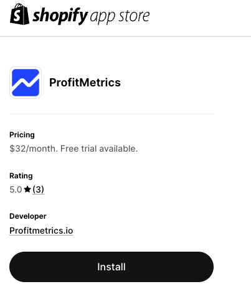The image size is (251, 302).
Task: Click the 5.0 rating score
Action: point(16,190)
